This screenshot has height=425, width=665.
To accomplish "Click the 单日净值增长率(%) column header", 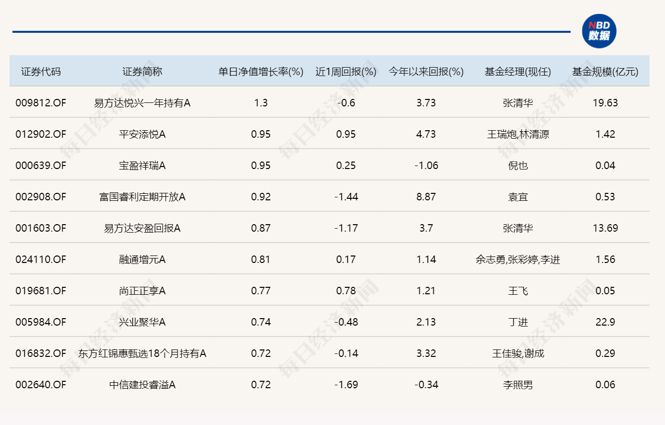I will coord(261,72).
